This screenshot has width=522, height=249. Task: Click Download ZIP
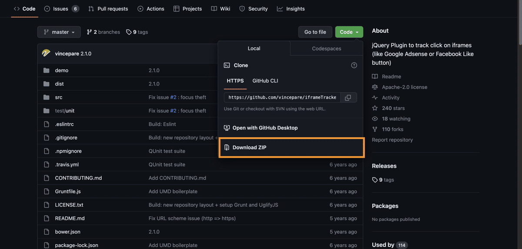291,147
